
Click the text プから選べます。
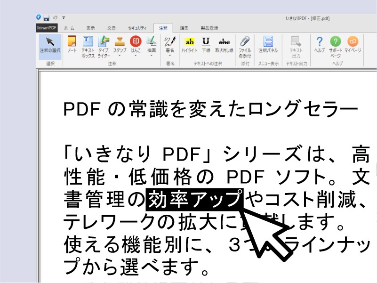[136, 267]
